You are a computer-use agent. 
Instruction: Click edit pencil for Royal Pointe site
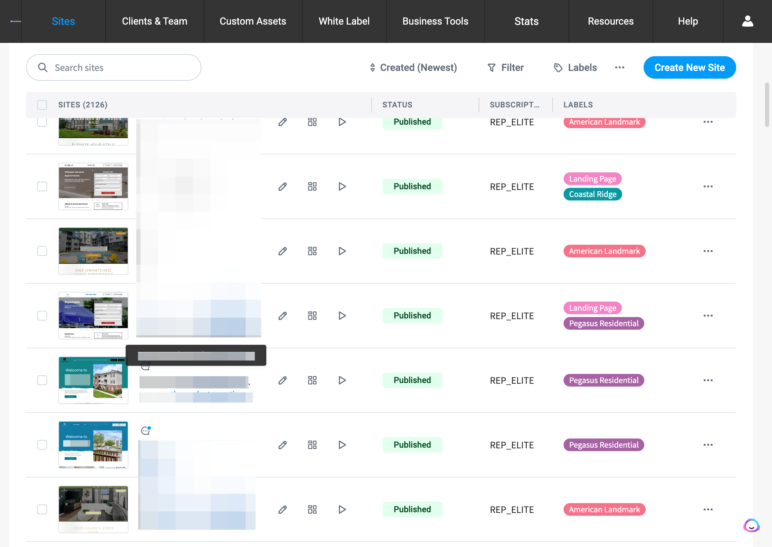pos(282,316)
